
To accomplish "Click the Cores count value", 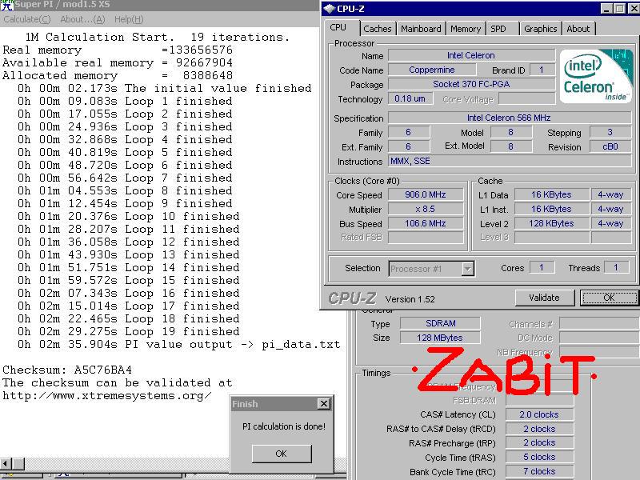I will coord(542,268).
